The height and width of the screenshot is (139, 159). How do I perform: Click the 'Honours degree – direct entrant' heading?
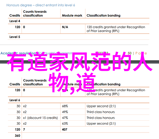(41, 5)
